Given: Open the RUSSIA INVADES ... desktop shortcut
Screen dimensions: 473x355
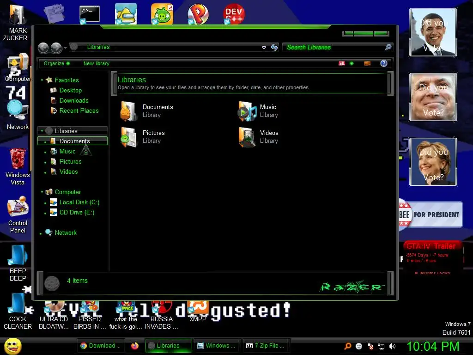Looking at the screenshot, I should pyautogui.click(x=161, y=315).
